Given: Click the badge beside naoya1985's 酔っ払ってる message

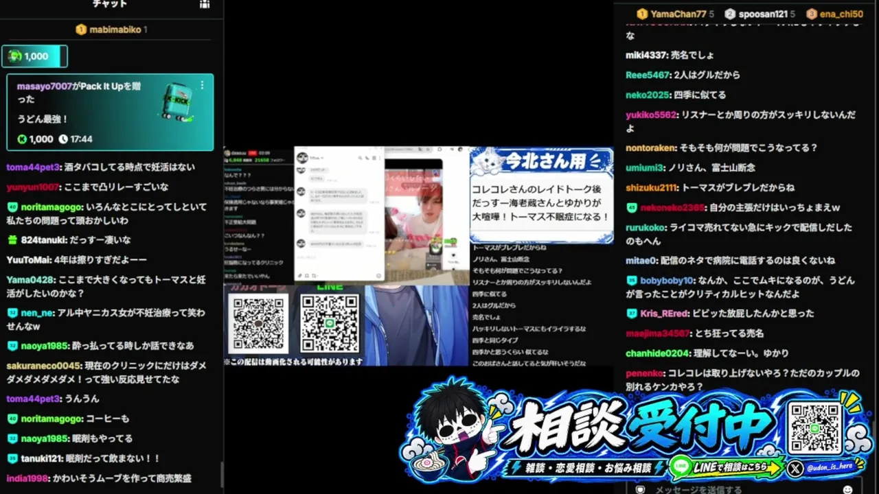Looking at the screenshot, I should tap(12, 346).
